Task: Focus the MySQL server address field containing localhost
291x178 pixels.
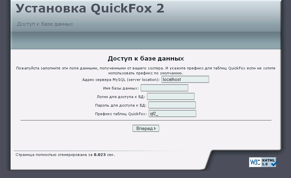Action: coord(185,79)
